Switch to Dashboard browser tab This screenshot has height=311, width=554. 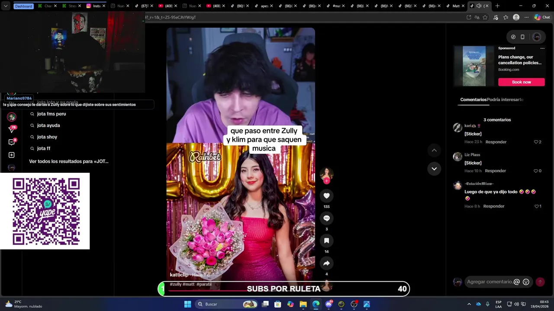point(23,6)
